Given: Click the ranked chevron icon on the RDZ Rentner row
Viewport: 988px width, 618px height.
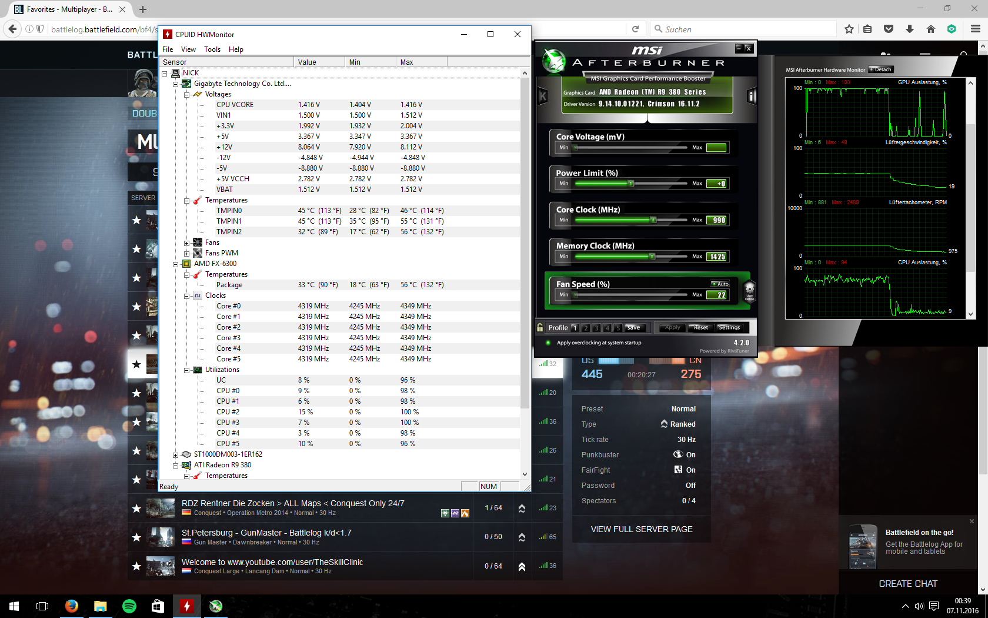Looking at the screenshot, I should 522,508.
